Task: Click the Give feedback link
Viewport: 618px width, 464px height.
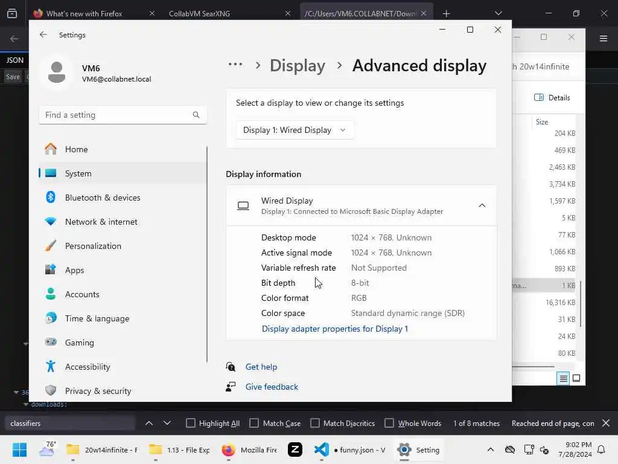Action: click(272, 387)
